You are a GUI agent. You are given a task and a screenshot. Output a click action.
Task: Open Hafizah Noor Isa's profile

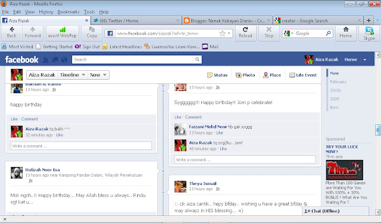coord(42,169)
